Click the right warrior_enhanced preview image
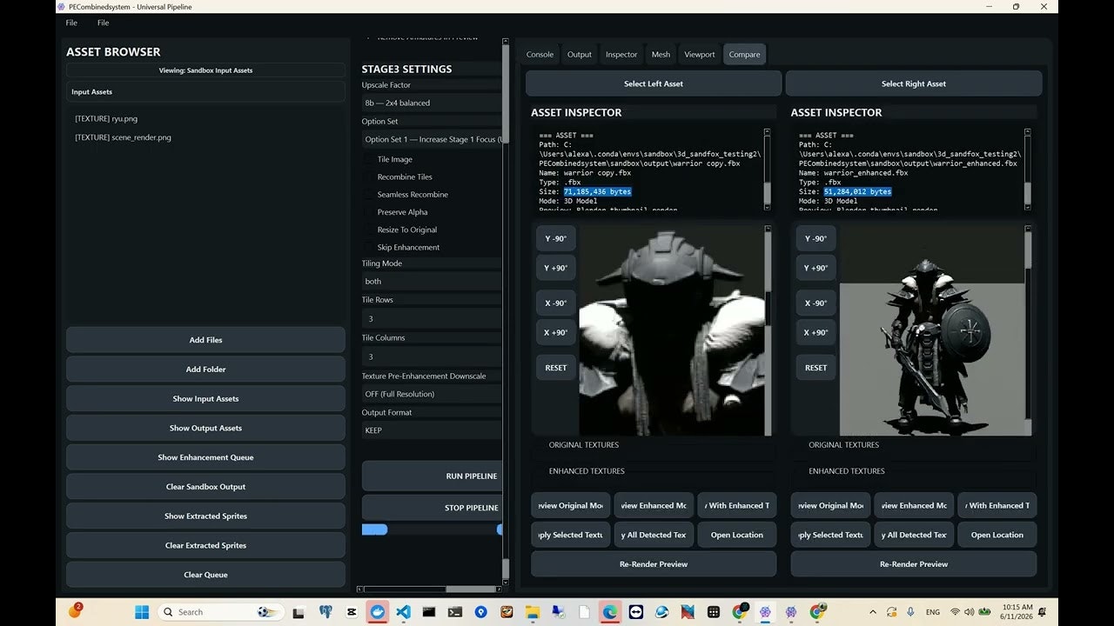 tap(931, 330)
